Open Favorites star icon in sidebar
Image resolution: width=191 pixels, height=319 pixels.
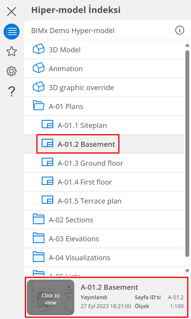12,51
